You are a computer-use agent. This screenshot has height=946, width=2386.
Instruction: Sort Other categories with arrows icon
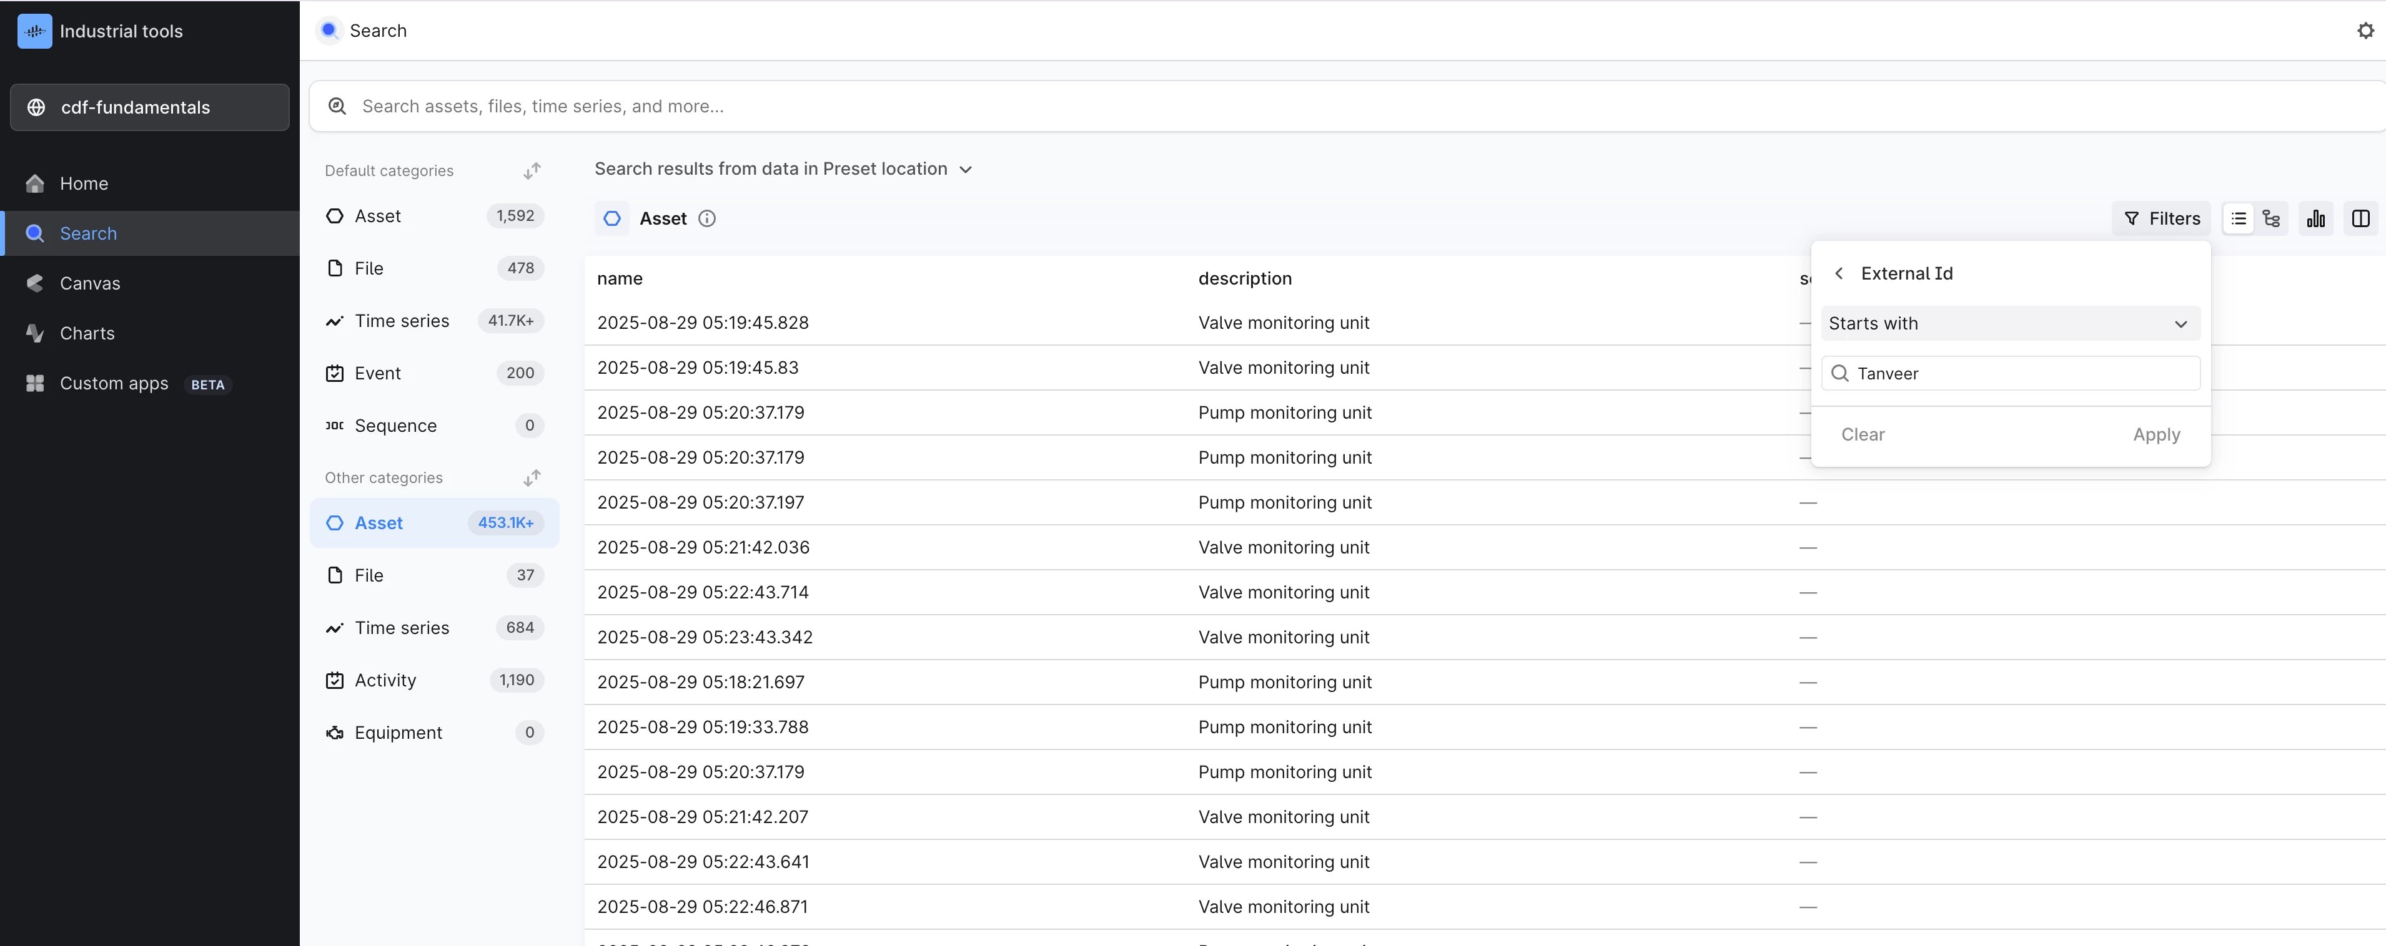[532, 477]
